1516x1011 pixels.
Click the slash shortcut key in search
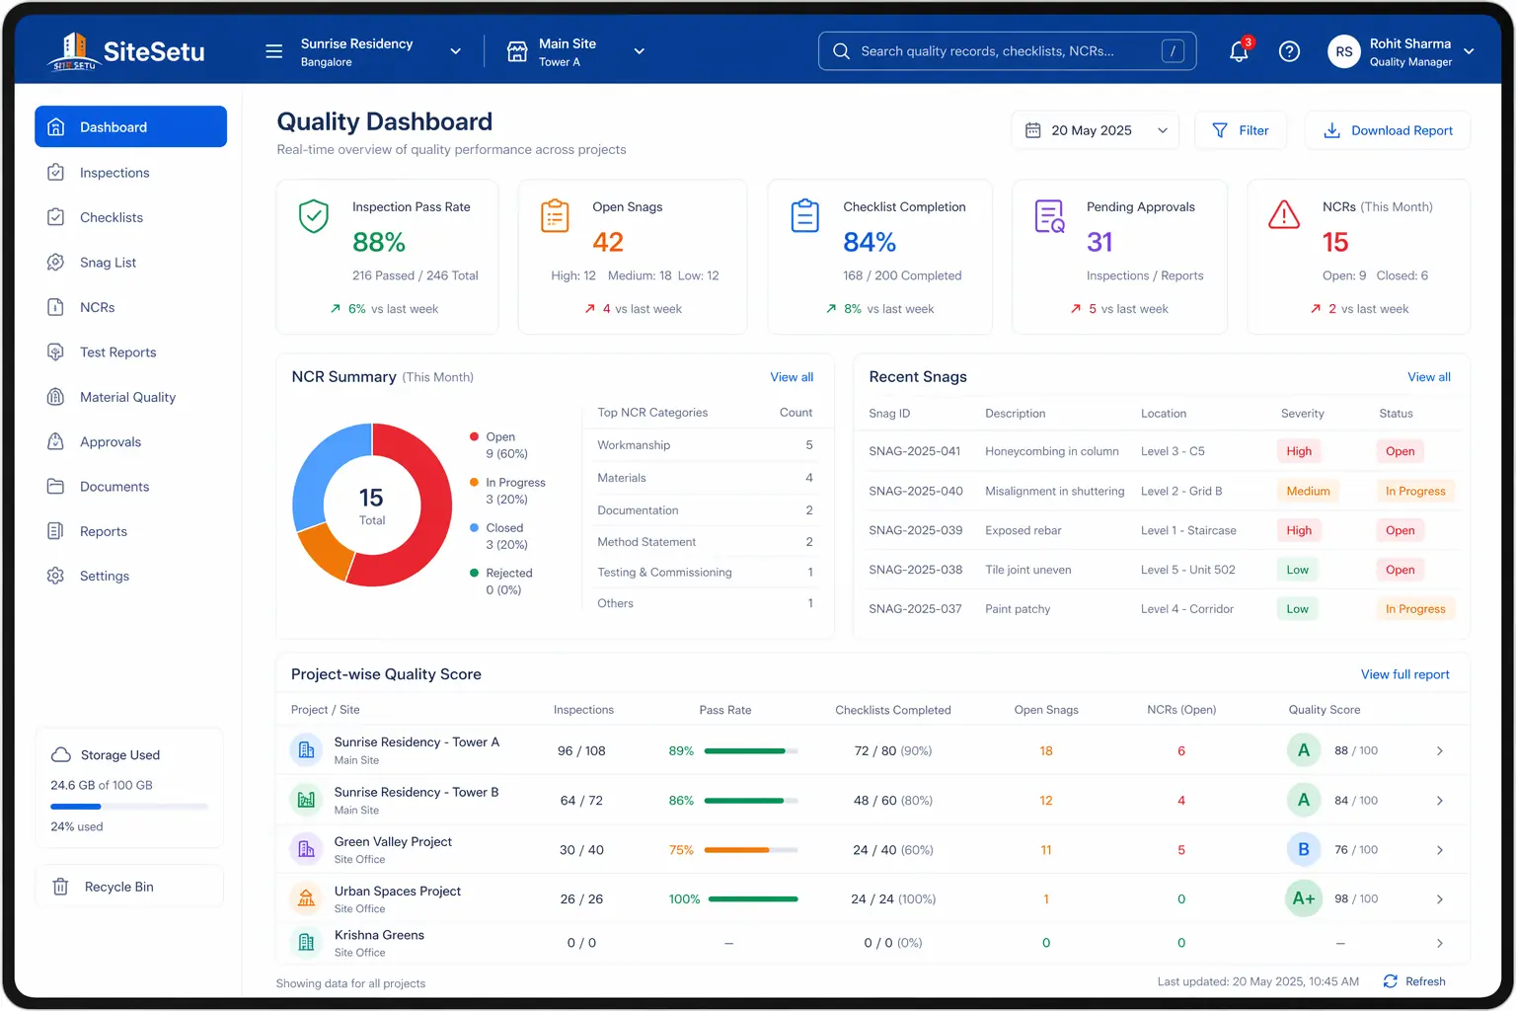(x=1173, y=51)
